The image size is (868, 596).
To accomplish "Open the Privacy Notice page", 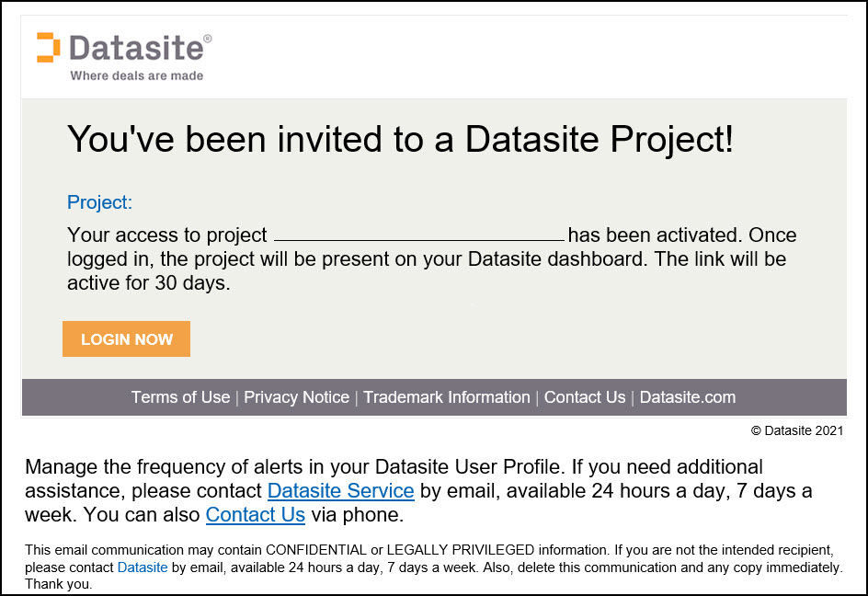I will (x=296, y=397).
